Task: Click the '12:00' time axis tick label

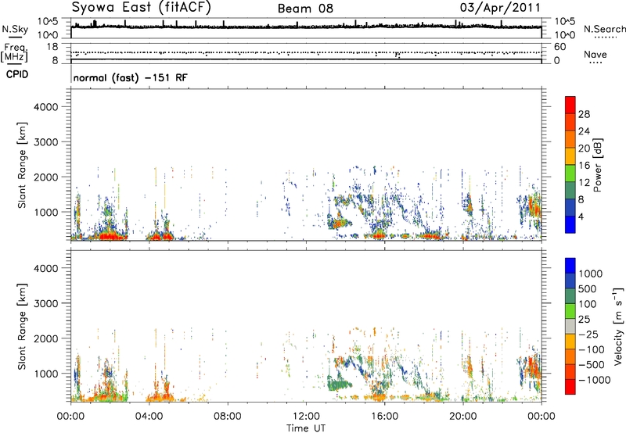Action: (306, 417)
